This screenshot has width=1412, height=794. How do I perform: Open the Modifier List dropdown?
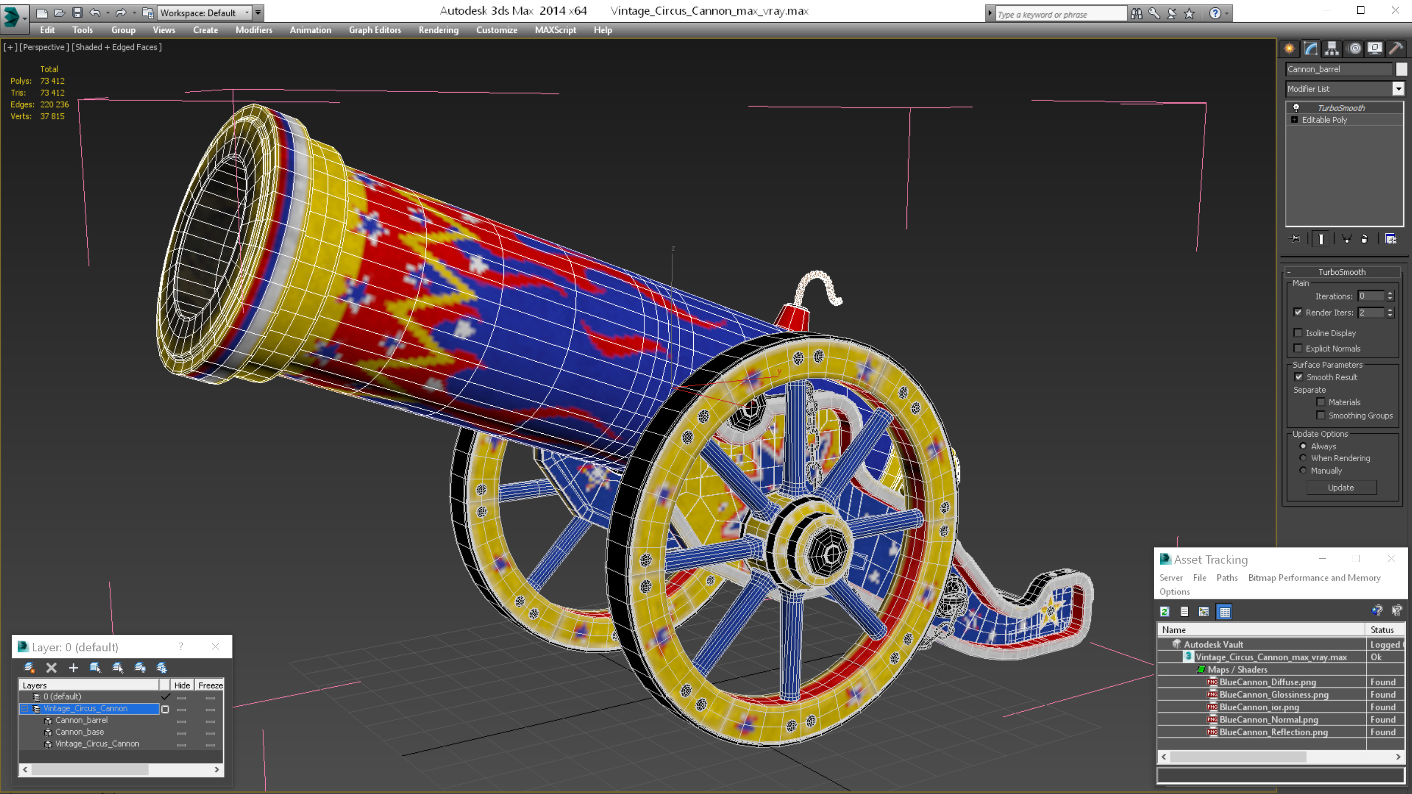click(x=1398, y=89)
